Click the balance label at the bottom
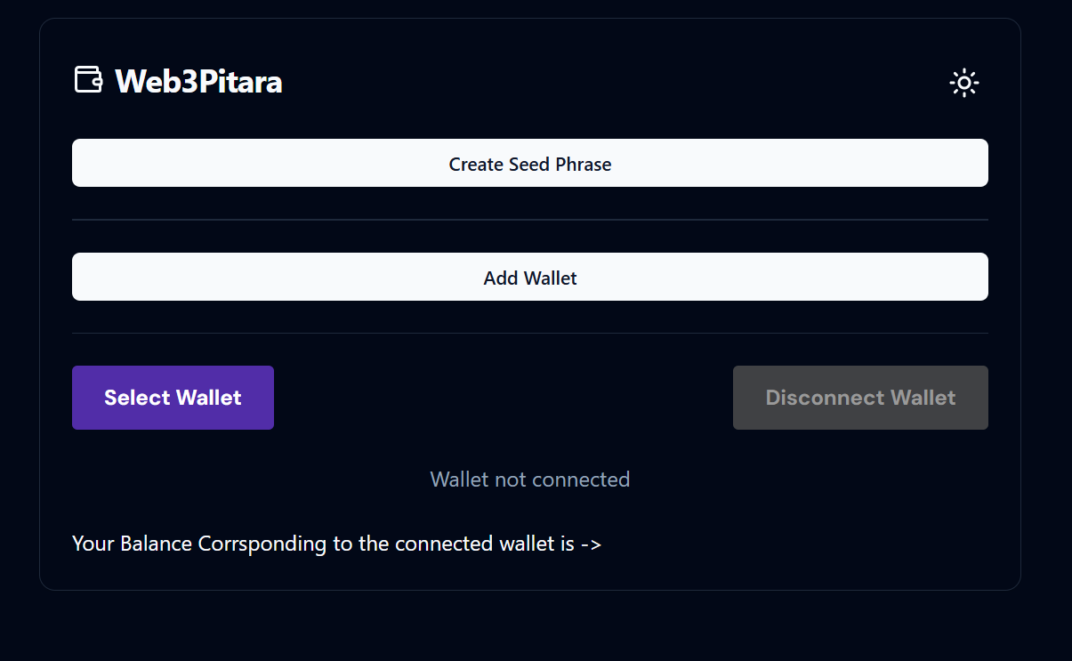1072x661 pixels. click(336, 543)
